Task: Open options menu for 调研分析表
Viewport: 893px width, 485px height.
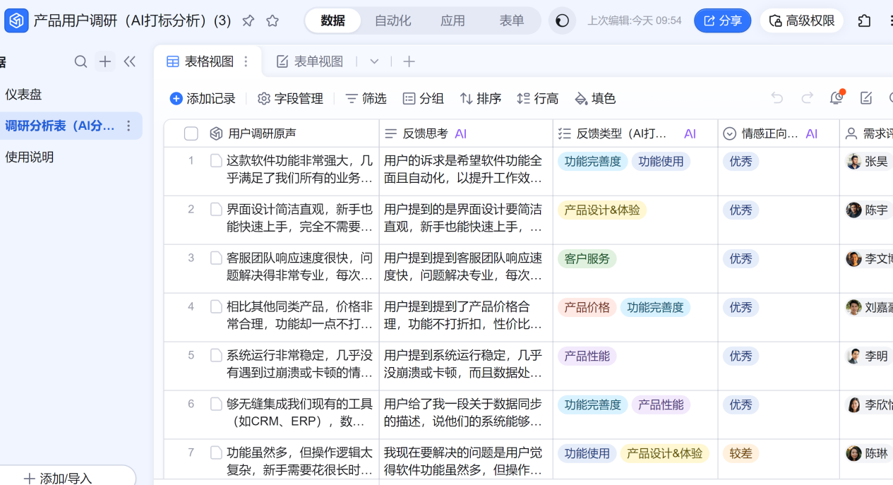Action: point(128,126)
